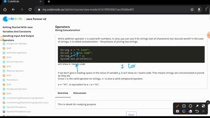
Task: Click the browser back arrow
Action: 13,10
